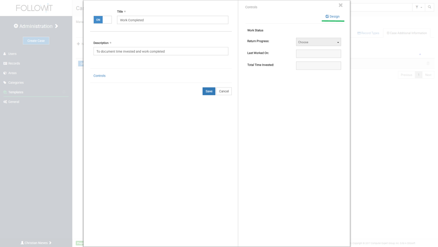Expand the Administration chevron arrow

click(56, 26)
